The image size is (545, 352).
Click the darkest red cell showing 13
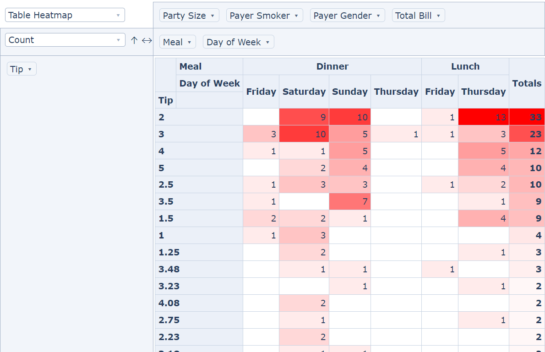(483, 117)
